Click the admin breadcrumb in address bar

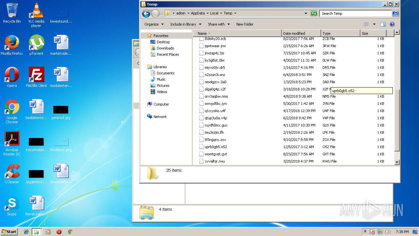[181, 13]
